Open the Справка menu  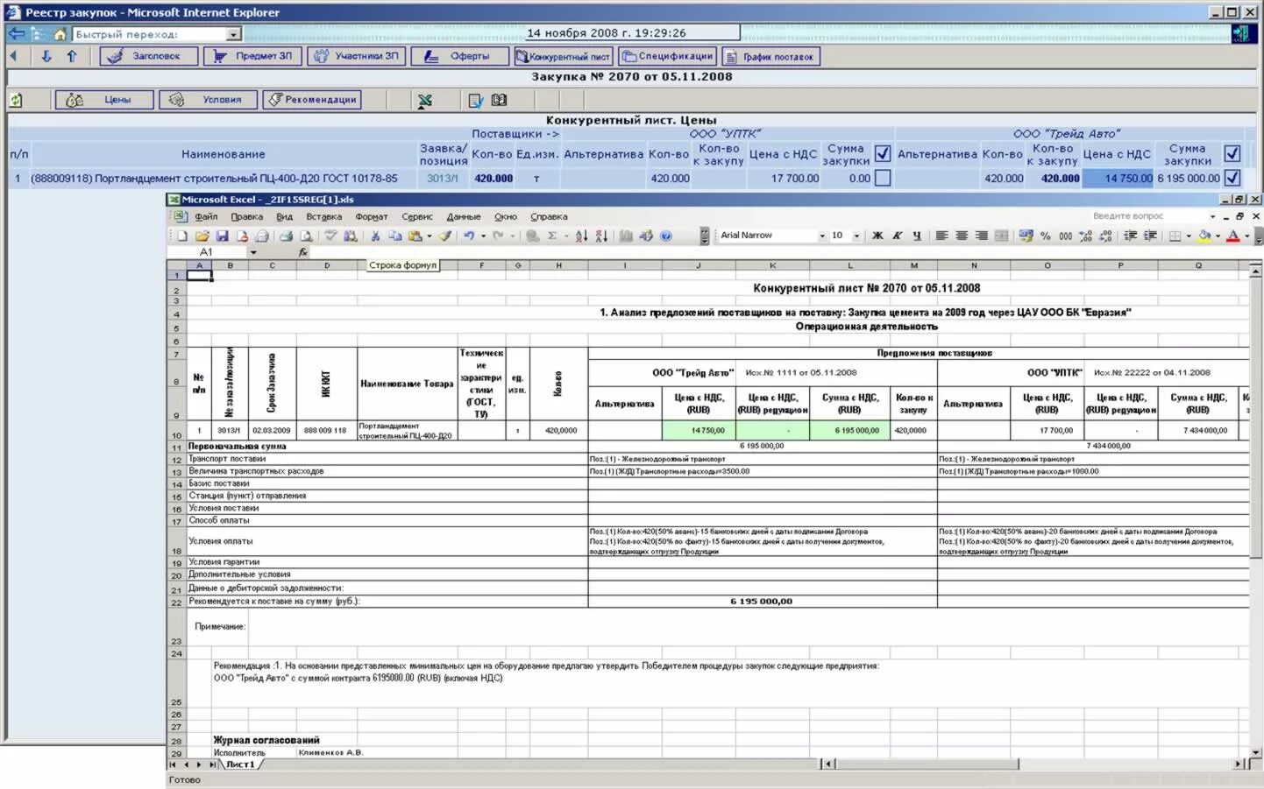click(x=549, y=216)
